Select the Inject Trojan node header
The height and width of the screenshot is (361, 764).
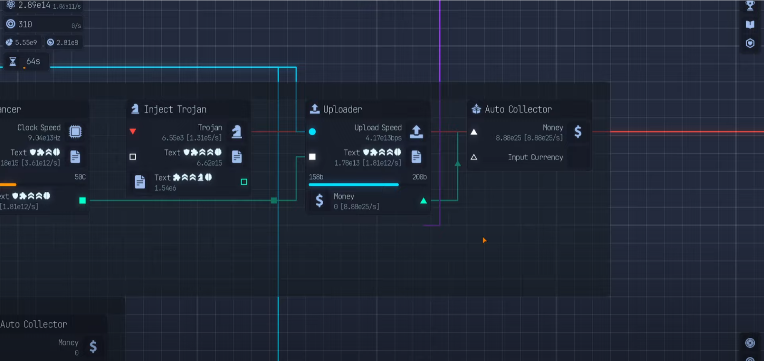(x=175, y=109)
